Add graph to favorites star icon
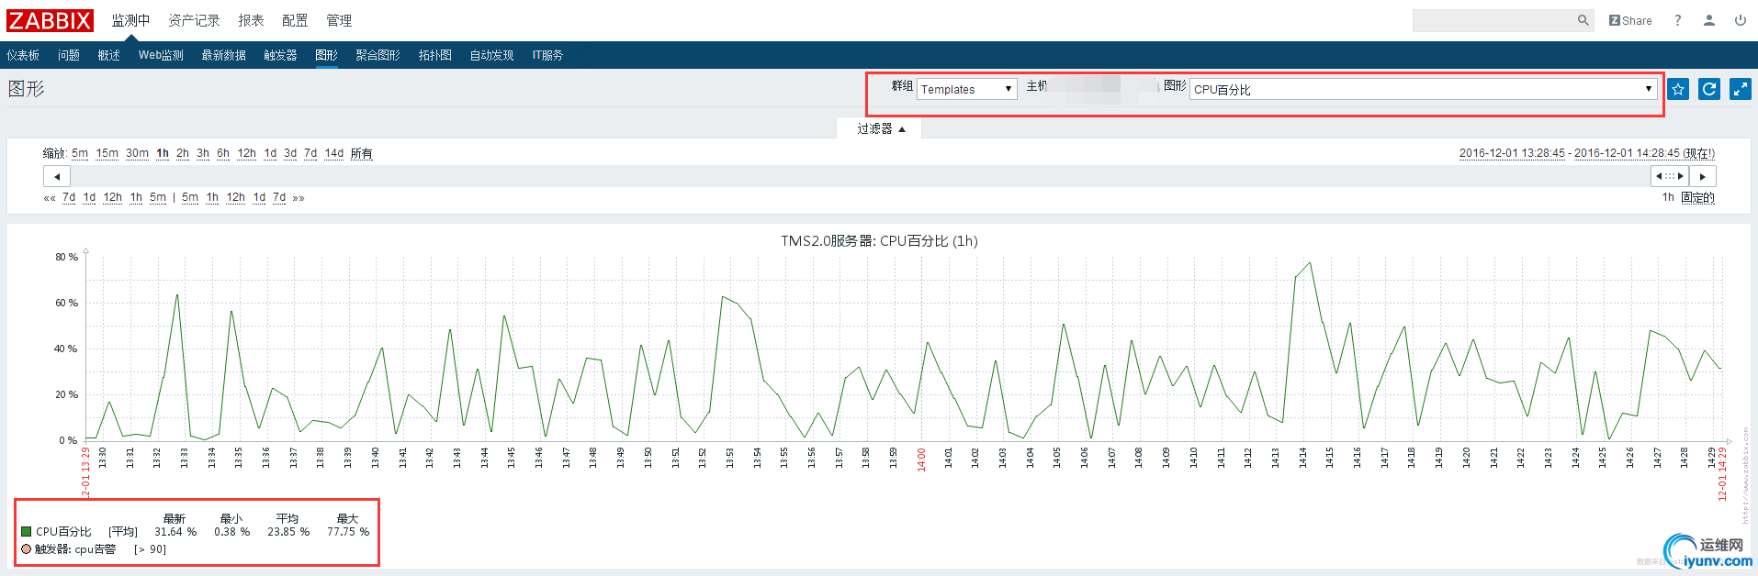This screenshot has height=576, width=1758. click(1678, 89)
